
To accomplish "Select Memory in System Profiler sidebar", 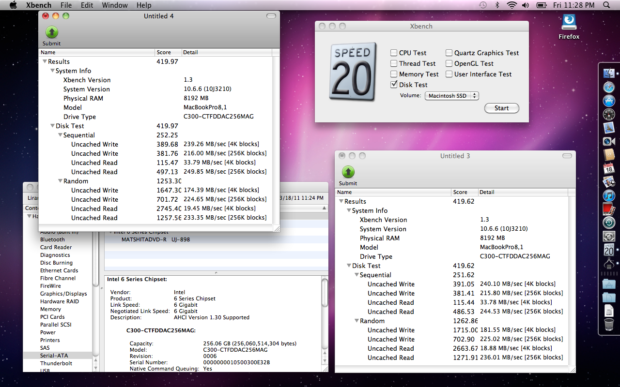I will coord(50,309).
